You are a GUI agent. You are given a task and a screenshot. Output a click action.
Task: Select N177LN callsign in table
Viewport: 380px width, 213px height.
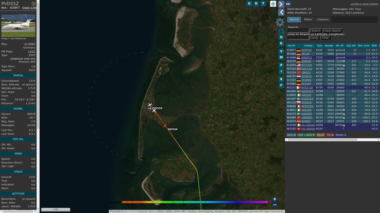[x=307, y=65]
